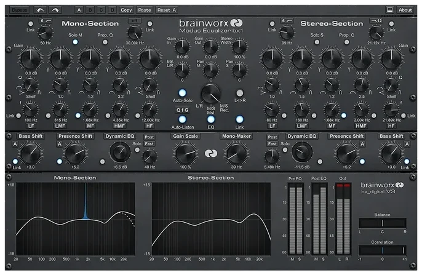
Task: Toggle the EQ on LED
Action: pos(211,119)
